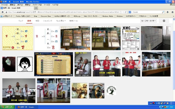This screenshot has width=175, height=109.
Task: Open the Firefox を使いこなそう bookmark
Action: coord(22,16)
